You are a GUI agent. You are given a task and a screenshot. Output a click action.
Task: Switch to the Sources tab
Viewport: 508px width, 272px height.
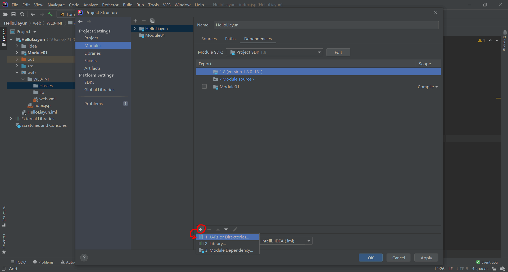click(209, 39)
